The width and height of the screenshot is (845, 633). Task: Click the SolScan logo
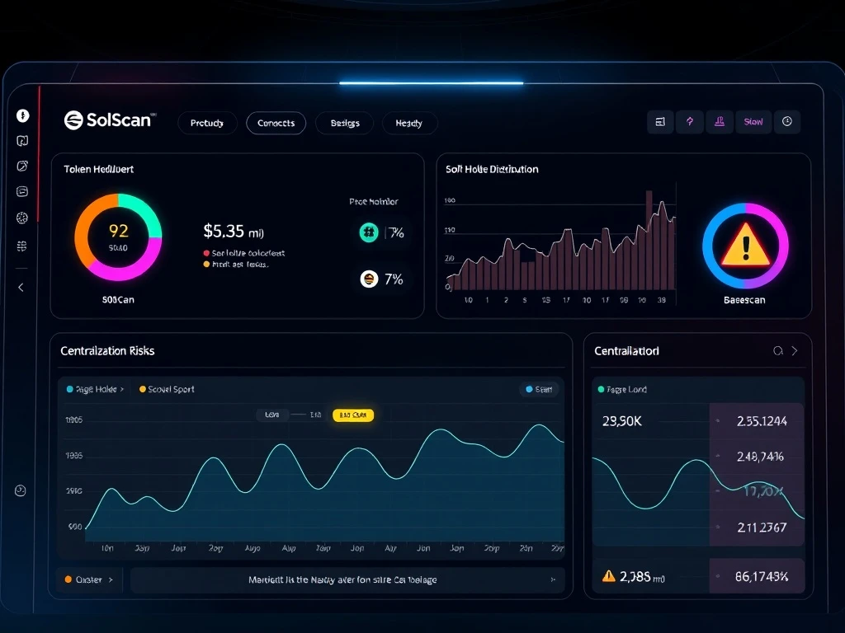110,120
